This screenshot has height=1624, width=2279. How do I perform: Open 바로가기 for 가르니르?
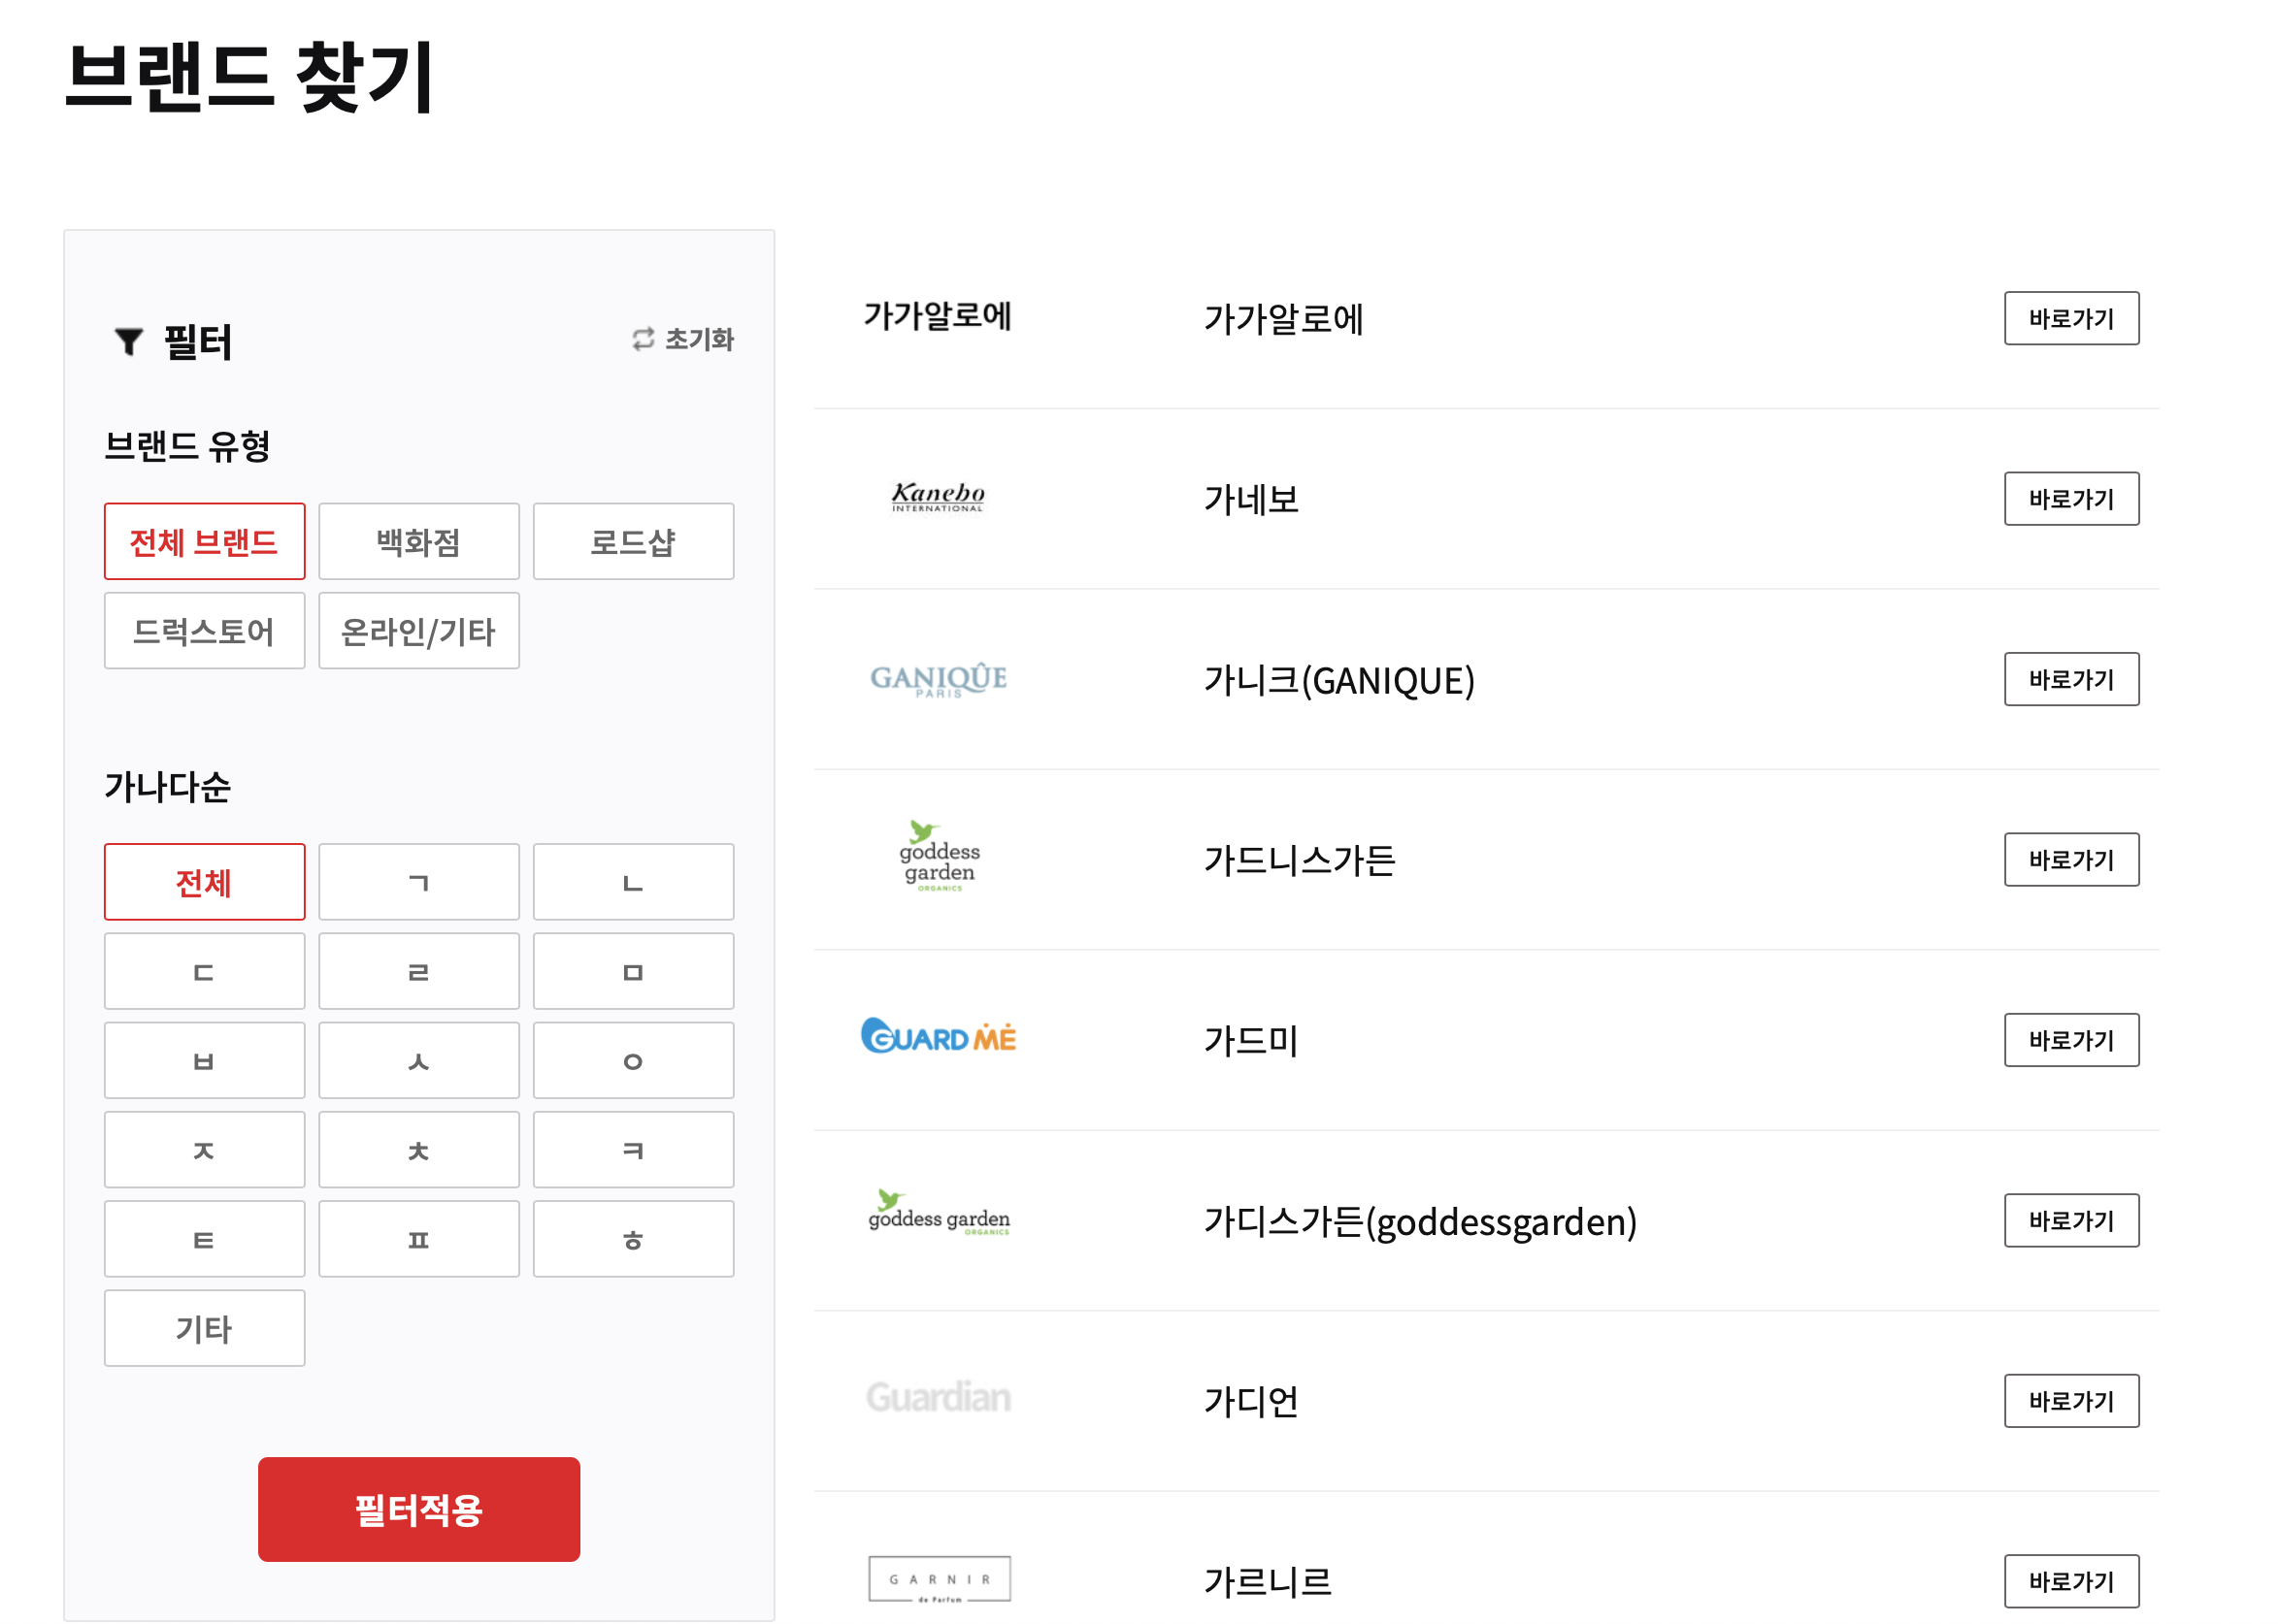pyautogui.click(x=2071, y=1581)
